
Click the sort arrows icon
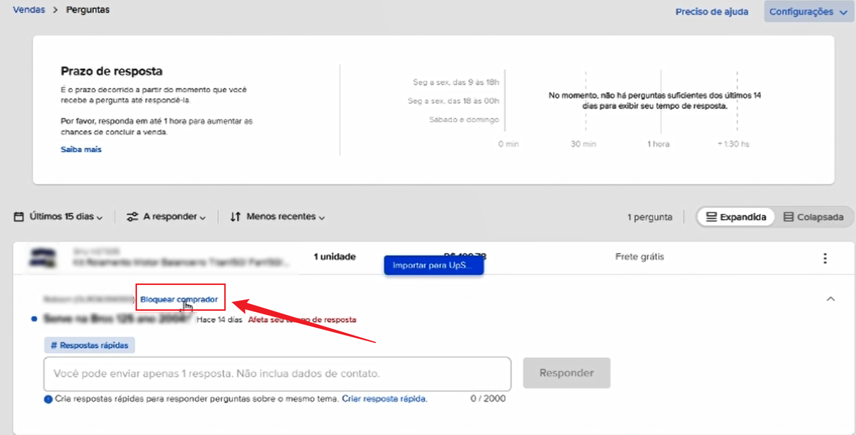pyautogui.click(x=235, y=217)
